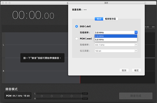Click the 錄音完成 button in main window

[136, 96]
